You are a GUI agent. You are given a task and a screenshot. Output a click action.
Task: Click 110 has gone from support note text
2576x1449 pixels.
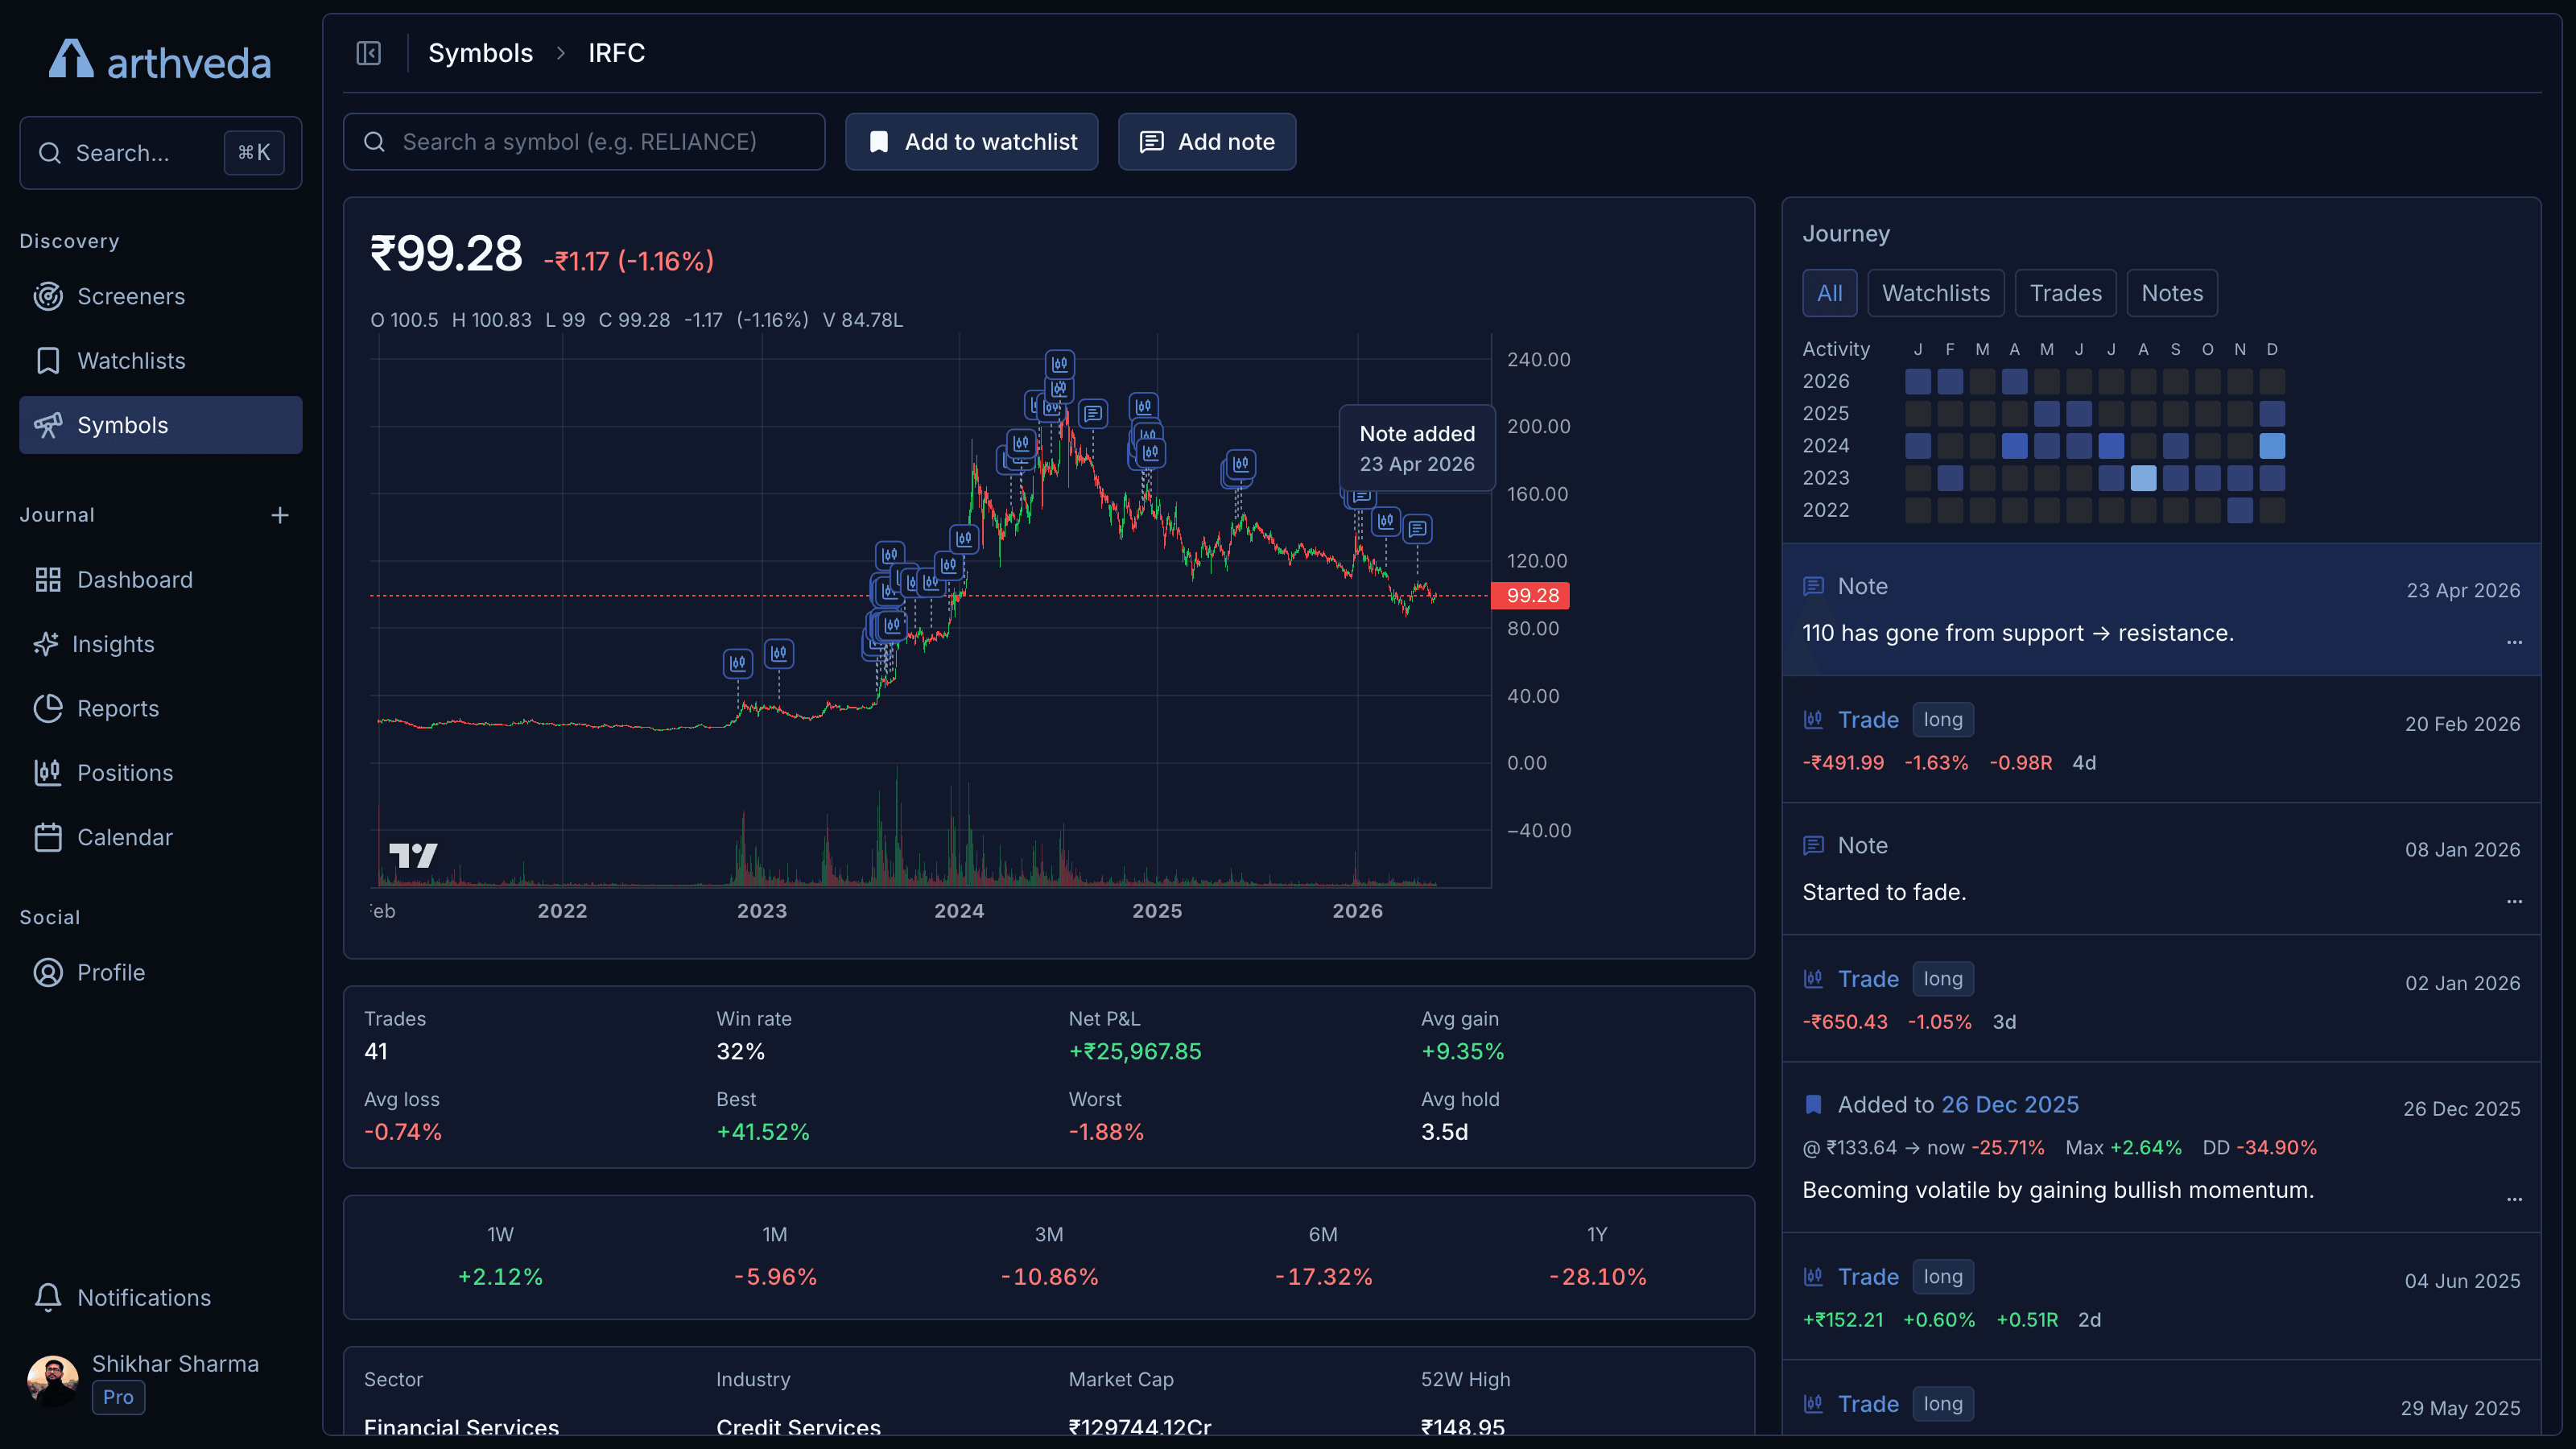tap(2017, 633)
